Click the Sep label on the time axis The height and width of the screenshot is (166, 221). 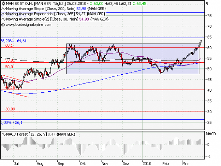(61, 164)
